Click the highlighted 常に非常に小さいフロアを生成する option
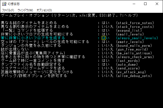This screenshot has height=108, width=163. [x=33, y=38]
